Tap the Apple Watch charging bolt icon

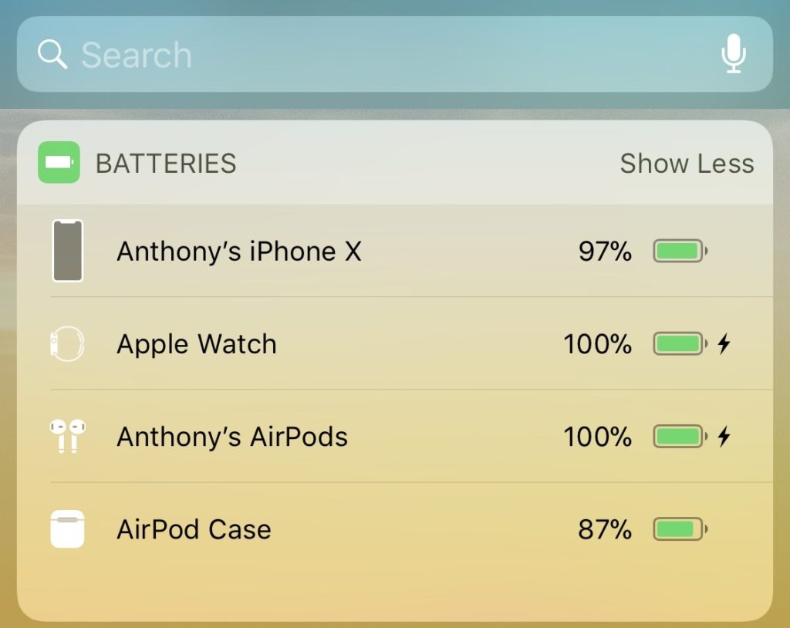coord(724,343)
